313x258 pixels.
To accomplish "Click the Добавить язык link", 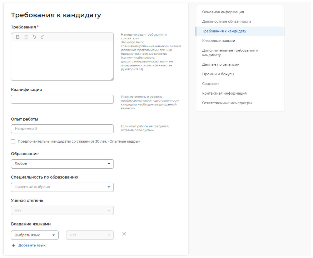I will pyautogui.click(x=32, y=246).
